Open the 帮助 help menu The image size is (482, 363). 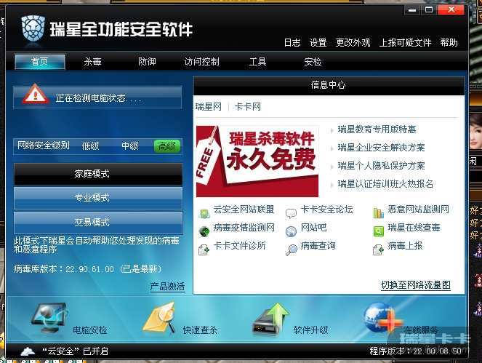[x=449, y=42]
